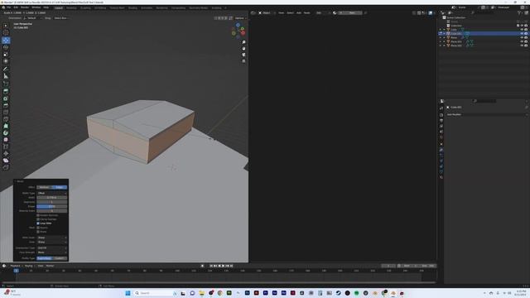Screen dimensions: 530x298
Task: Switch to the UV Editing workspace tab
Action: [x=100, y=7]
